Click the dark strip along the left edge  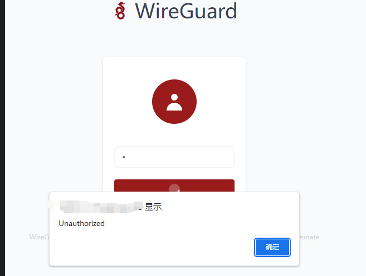pyautogui.click(x=2, y=138)
